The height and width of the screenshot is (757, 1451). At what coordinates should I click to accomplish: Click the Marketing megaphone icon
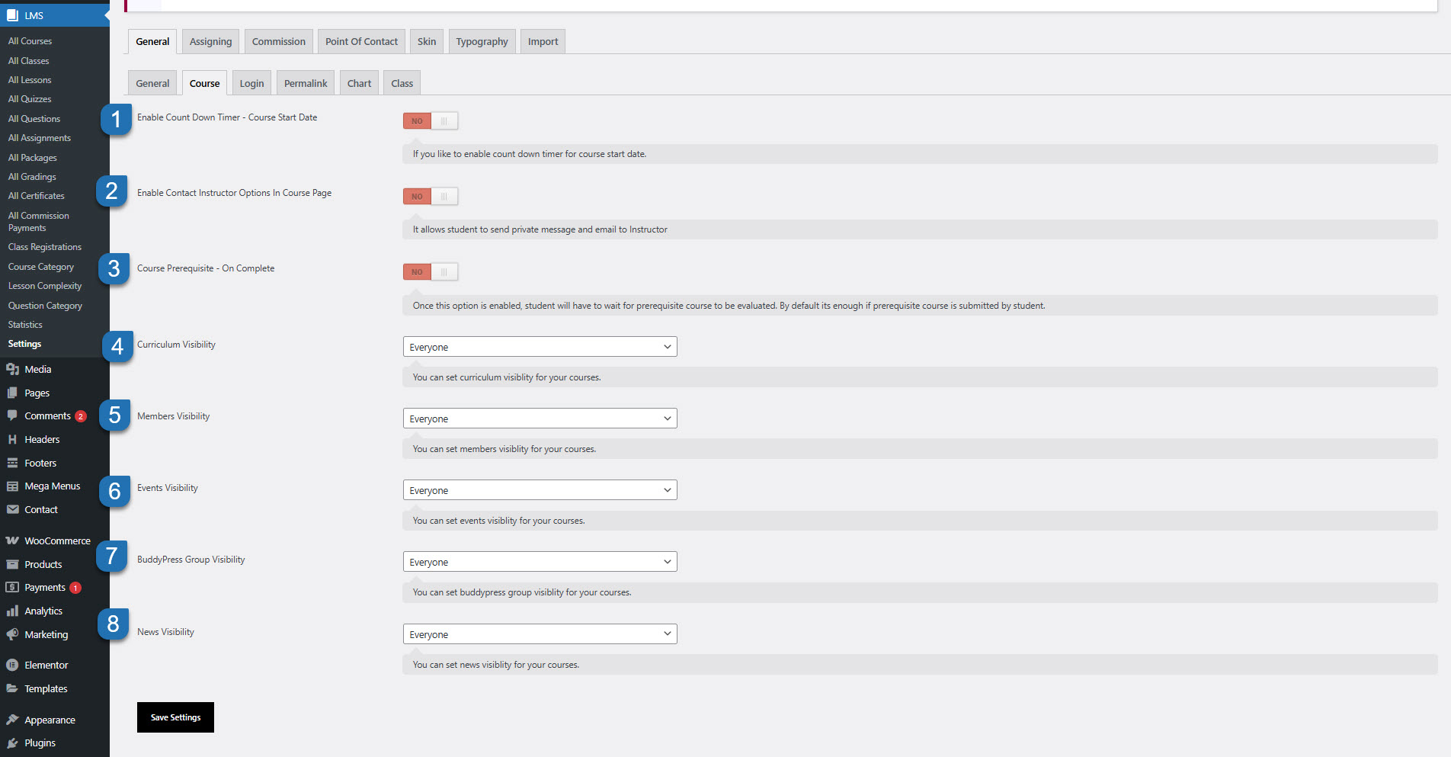coord(12,634)
